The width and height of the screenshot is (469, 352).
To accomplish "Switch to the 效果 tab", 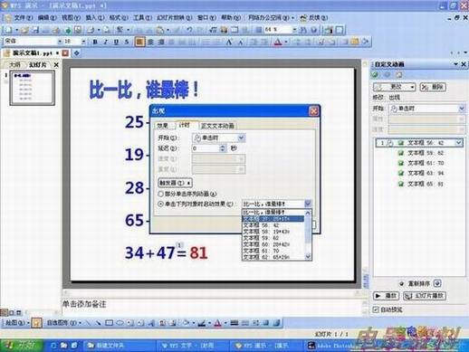I will coord(163,126).
